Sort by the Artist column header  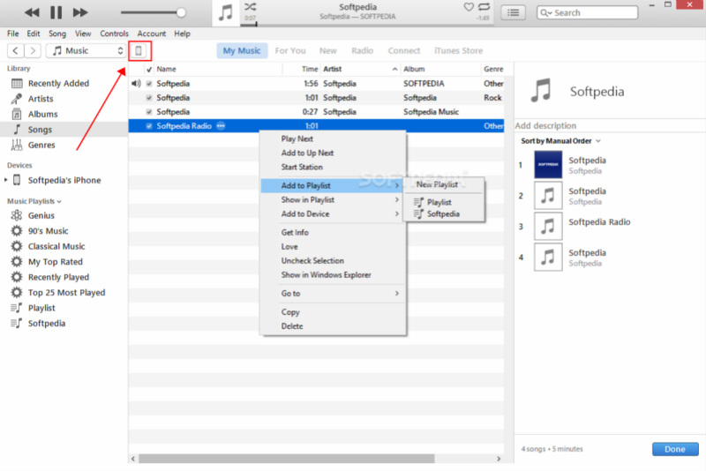point(360,70)
